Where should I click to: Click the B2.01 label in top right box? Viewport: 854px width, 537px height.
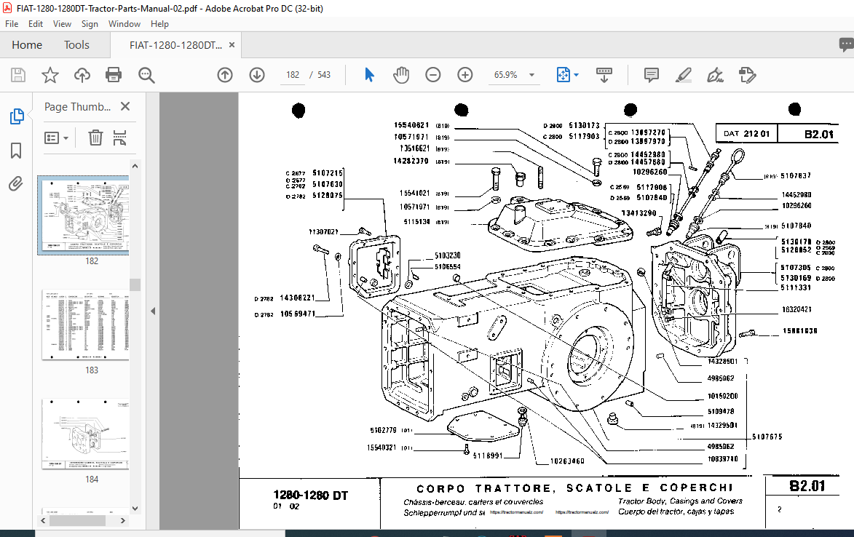point(818,134)
